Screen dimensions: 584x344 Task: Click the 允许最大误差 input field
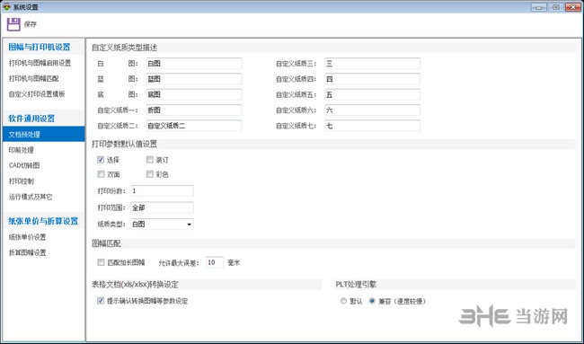[x=215, y=262]
